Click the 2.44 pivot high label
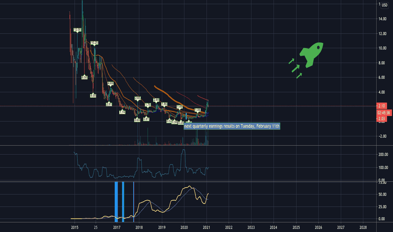The height and width of the screenshot is (232, 393). (156, 100)
